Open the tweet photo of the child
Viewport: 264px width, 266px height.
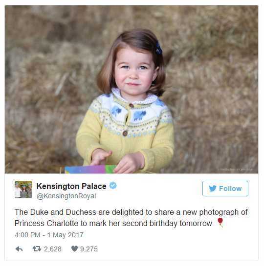click(x=132, y=90)
